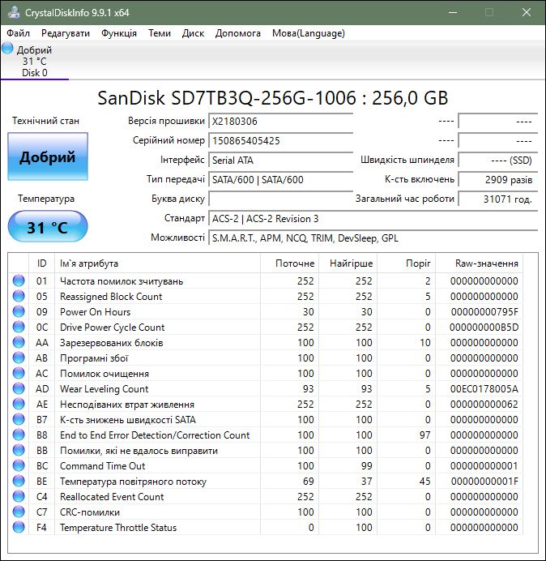Click the transfer mode field SATA/600
Screen dimensions: 546x561
[280, 180]
